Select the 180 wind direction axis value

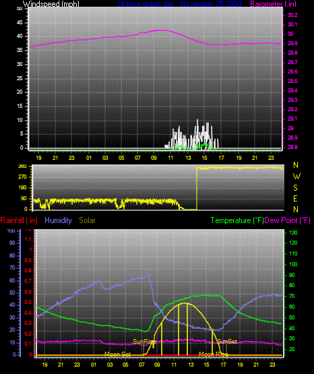pos(22,188)
